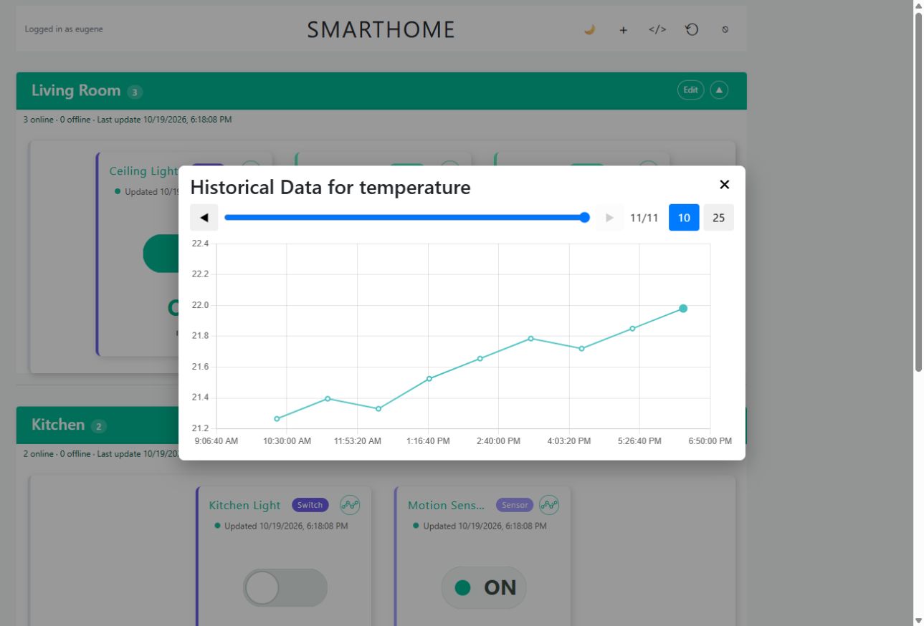This screenshot has width=924, height=626.
Task: Click the logout icon in header
Action: pos(725,29)
